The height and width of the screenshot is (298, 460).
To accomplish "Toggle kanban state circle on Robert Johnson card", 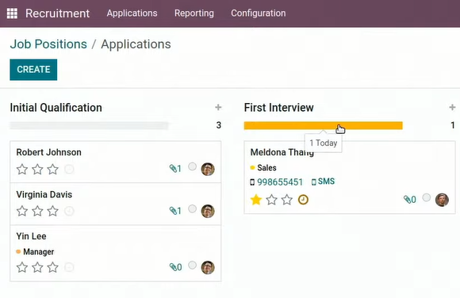I will 192,166.
